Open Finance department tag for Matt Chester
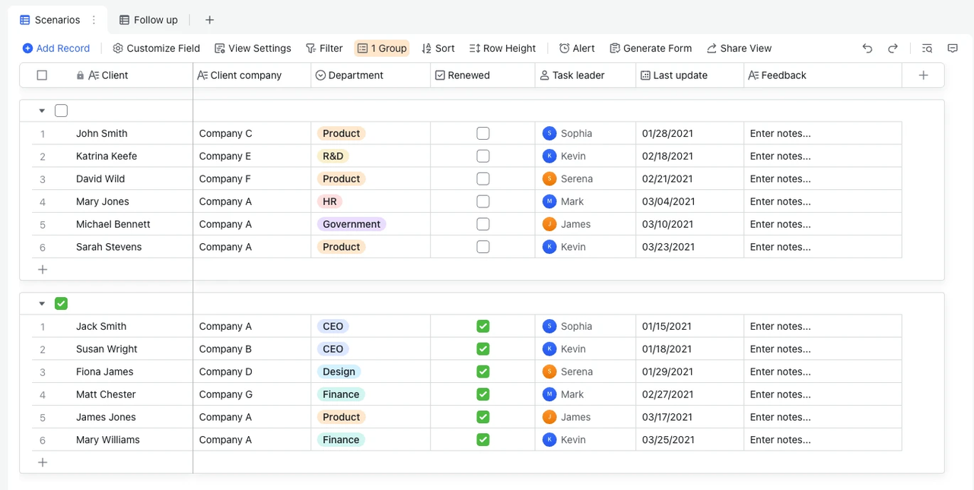 [x=341, y=394]
